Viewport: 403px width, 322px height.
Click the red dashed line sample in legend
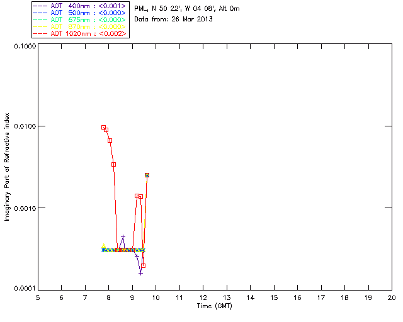pyautogui.click(x=40, y=33)
